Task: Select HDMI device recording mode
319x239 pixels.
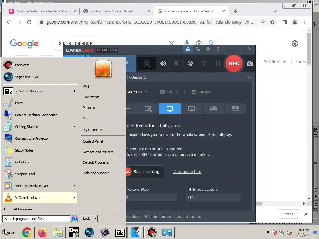Action: 235,109
